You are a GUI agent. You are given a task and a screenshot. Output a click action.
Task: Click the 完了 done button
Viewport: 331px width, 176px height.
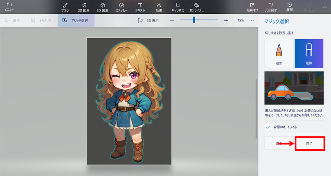pyautogui.click(x=310, y=144)
